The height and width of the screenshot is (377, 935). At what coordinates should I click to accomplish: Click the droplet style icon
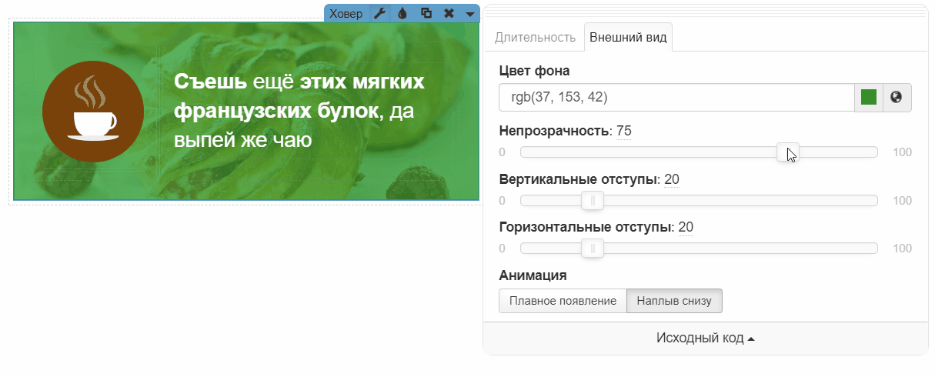(x=402, y=13)
